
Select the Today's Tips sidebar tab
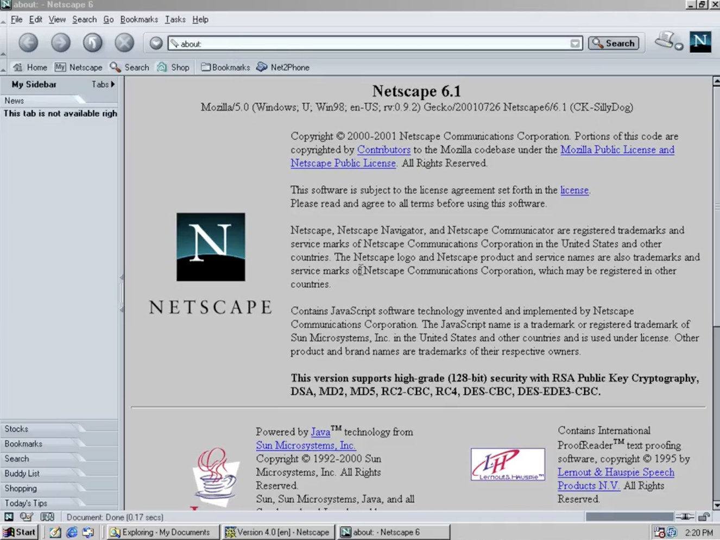coord(43,503)
